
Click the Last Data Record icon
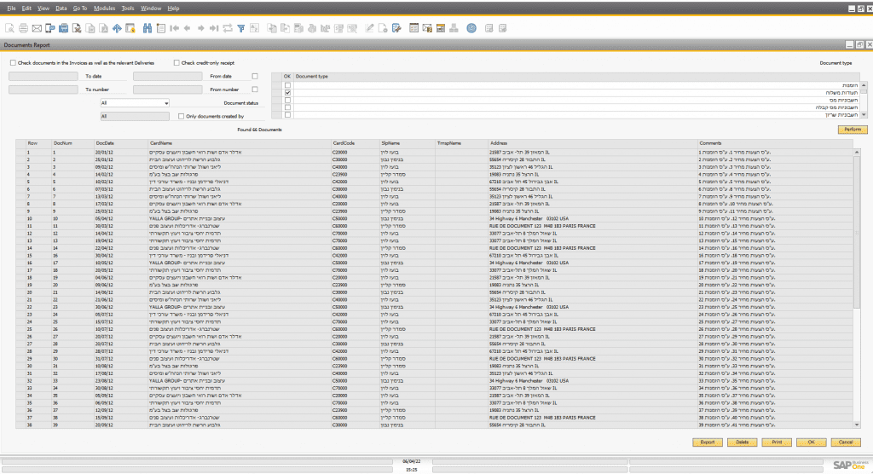pos(214,28)
